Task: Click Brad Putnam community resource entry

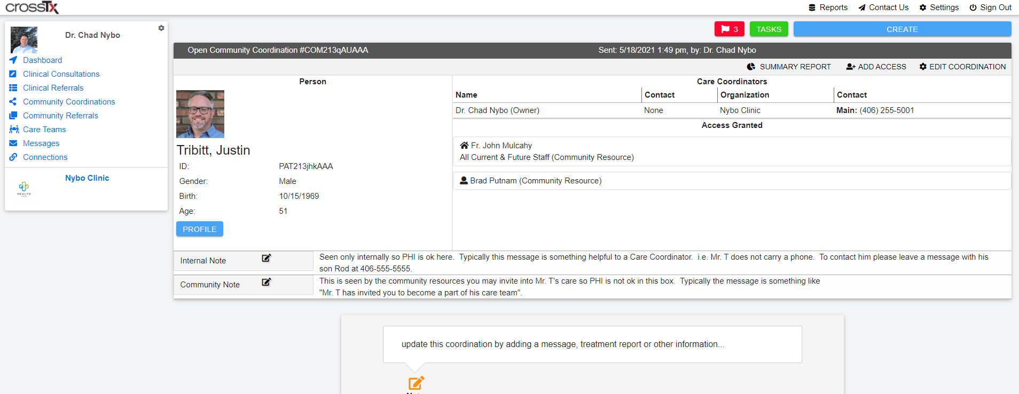Action: point(732,181)
